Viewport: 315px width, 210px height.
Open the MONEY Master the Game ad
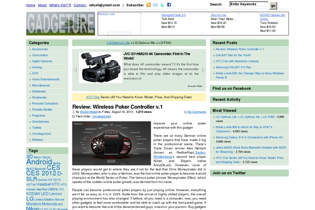pos(272,17)
